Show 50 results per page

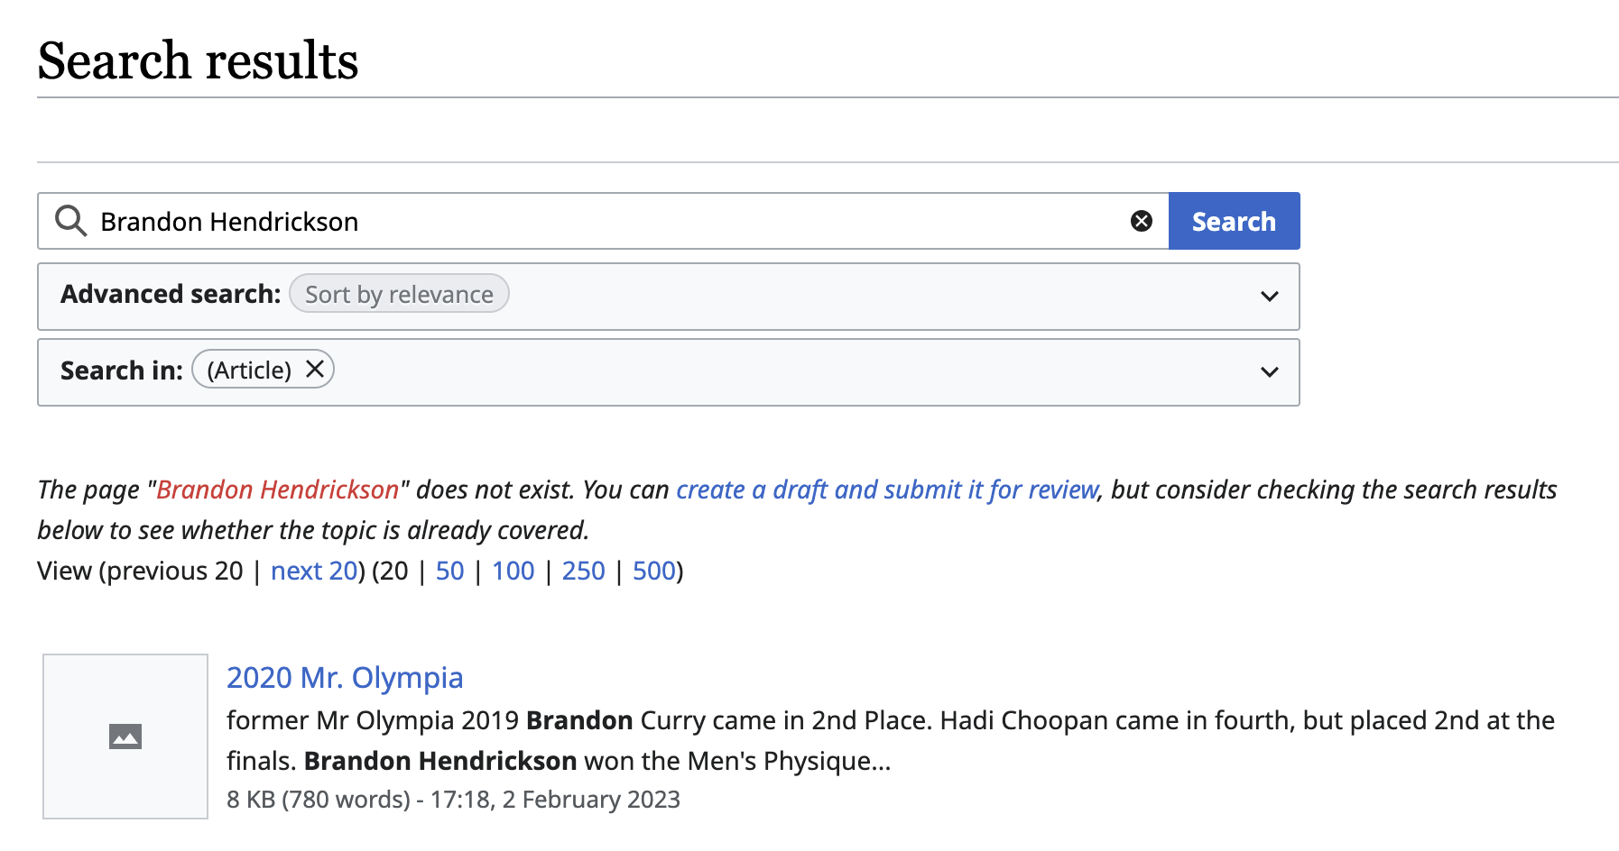pos(449,571)
